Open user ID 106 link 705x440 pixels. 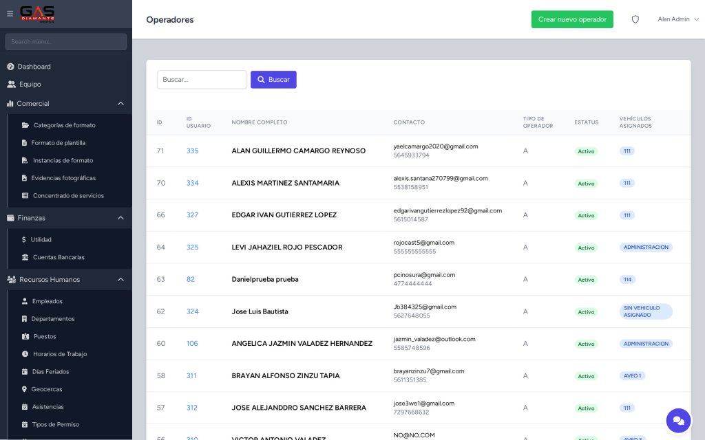click(192, 344)
